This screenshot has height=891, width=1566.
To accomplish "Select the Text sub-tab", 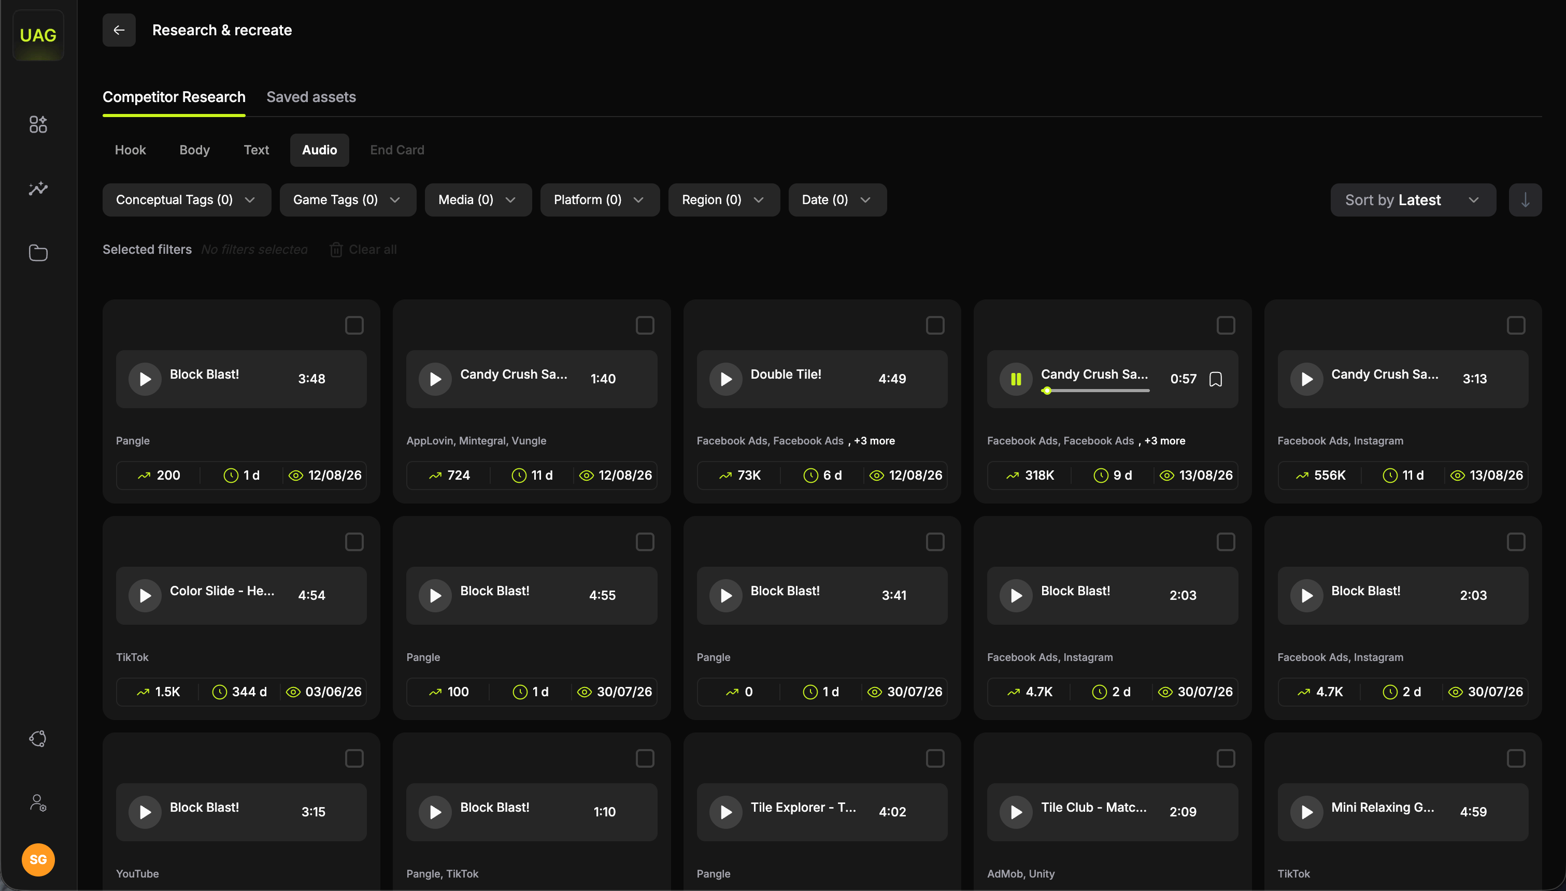I will (x=257, y=150).
